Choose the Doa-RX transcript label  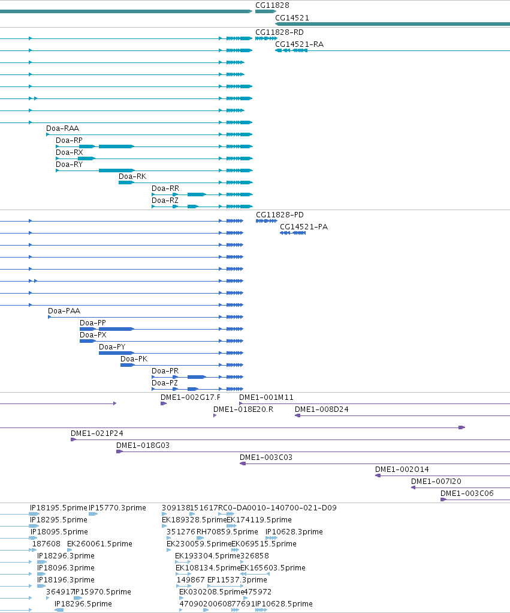click(x=70, y=152)
